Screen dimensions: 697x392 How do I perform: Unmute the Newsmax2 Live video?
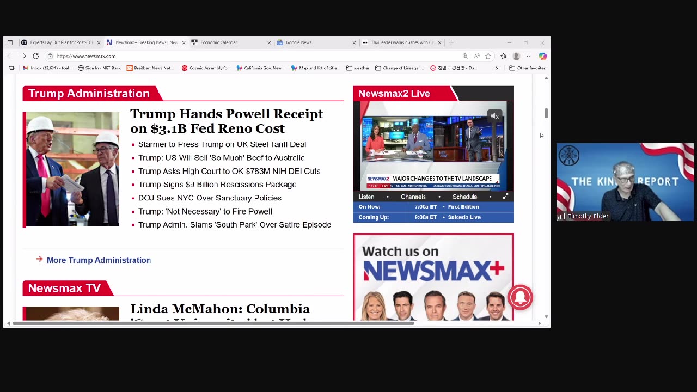494,116
